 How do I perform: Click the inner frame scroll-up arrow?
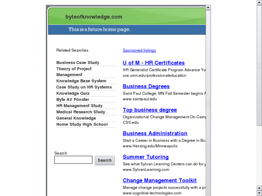pos(208,8)
